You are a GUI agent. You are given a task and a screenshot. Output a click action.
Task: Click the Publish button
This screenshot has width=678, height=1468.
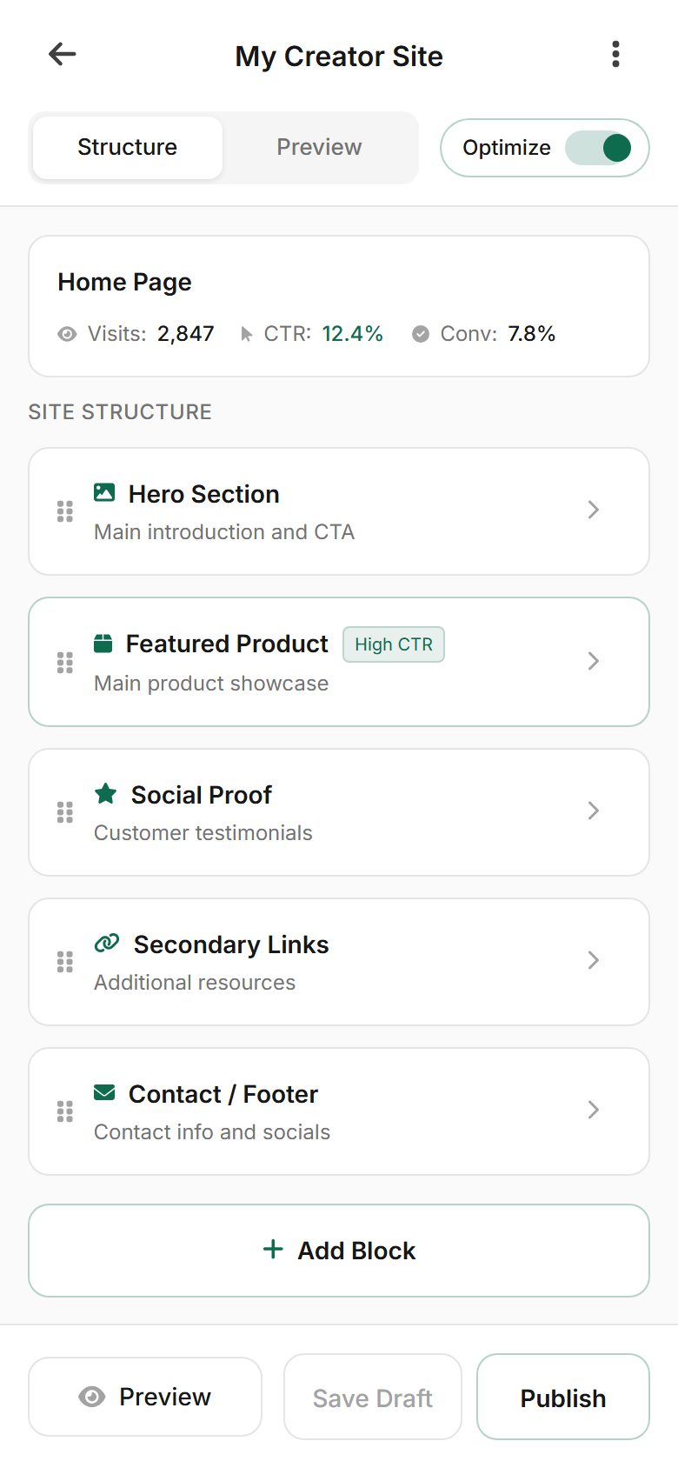coord(562,1397)
